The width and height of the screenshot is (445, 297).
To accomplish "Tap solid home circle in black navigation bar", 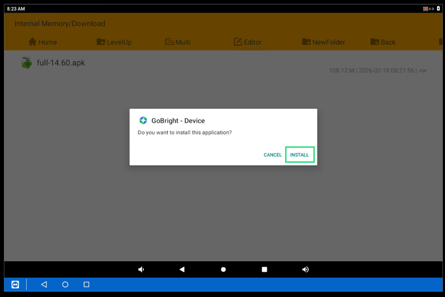I will (223, 270).
